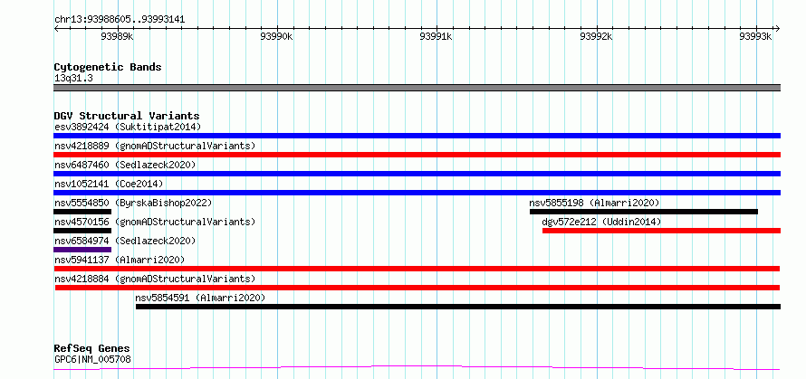Click the 13q31.3 band label
Image resolution: width=806 pixels, height=379 pixels.
73,79
